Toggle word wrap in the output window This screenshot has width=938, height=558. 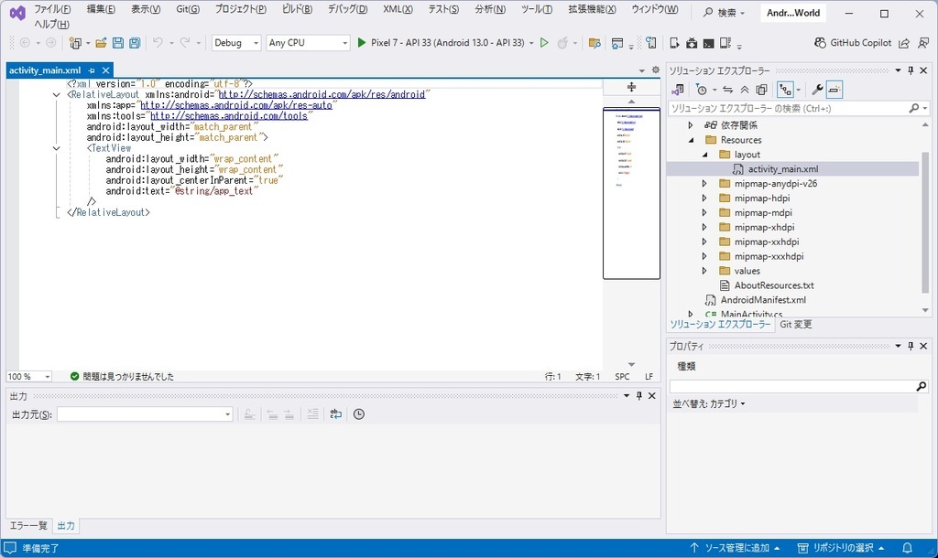pos(335,413)
